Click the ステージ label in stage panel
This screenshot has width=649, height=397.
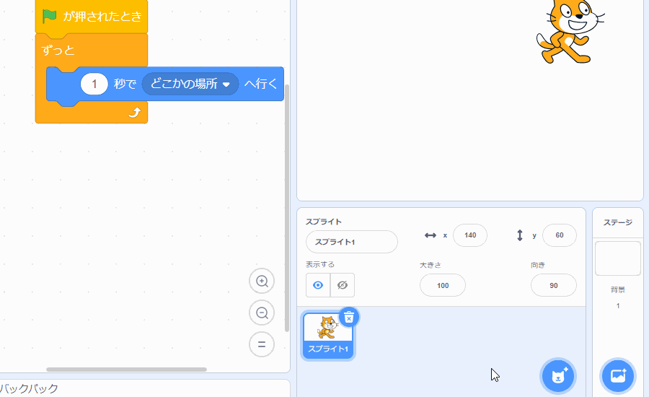point(617,222)
